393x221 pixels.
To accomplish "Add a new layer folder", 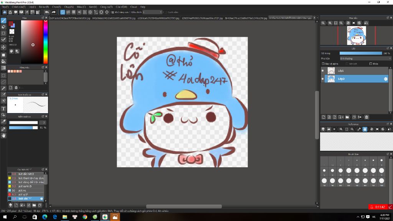I will (347, 117).
